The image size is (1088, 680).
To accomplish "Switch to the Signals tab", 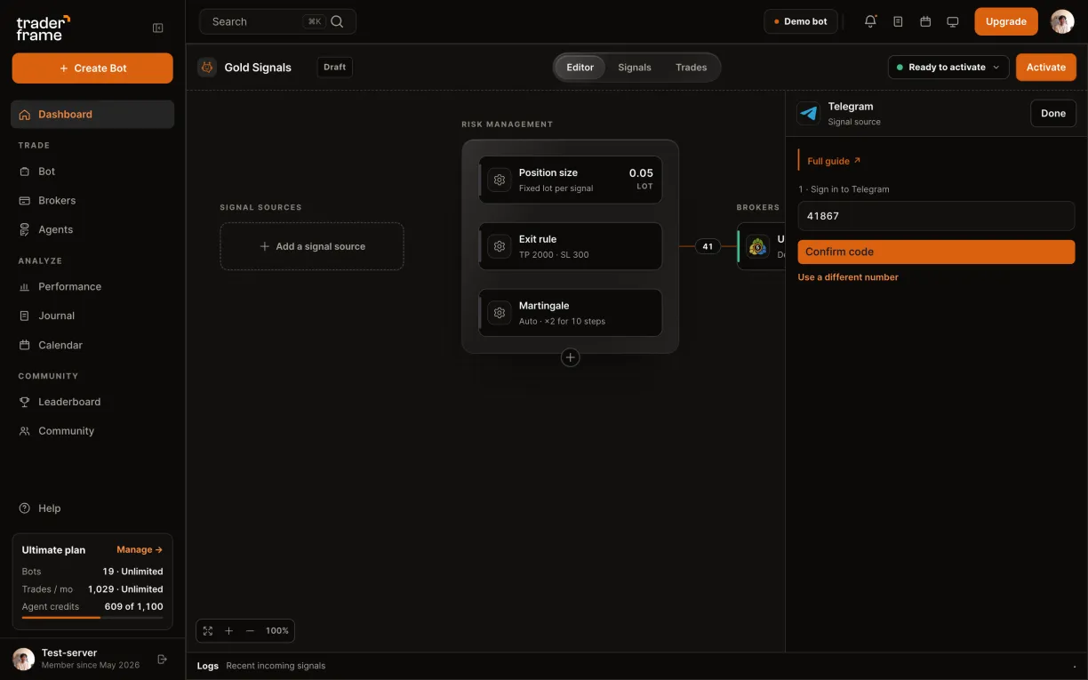I will (x=635, y=68).
